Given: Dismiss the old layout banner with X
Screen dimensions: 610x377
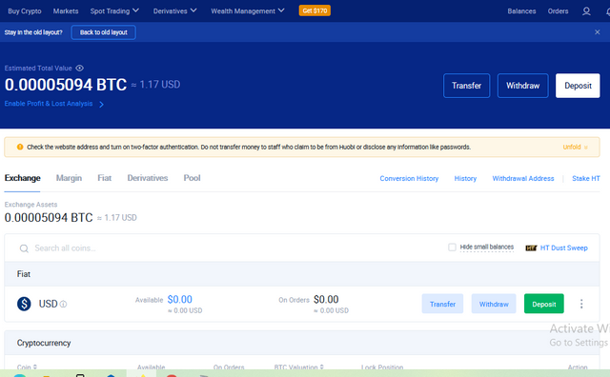Looking at the screenshot, I should click(x=598, y=32).
